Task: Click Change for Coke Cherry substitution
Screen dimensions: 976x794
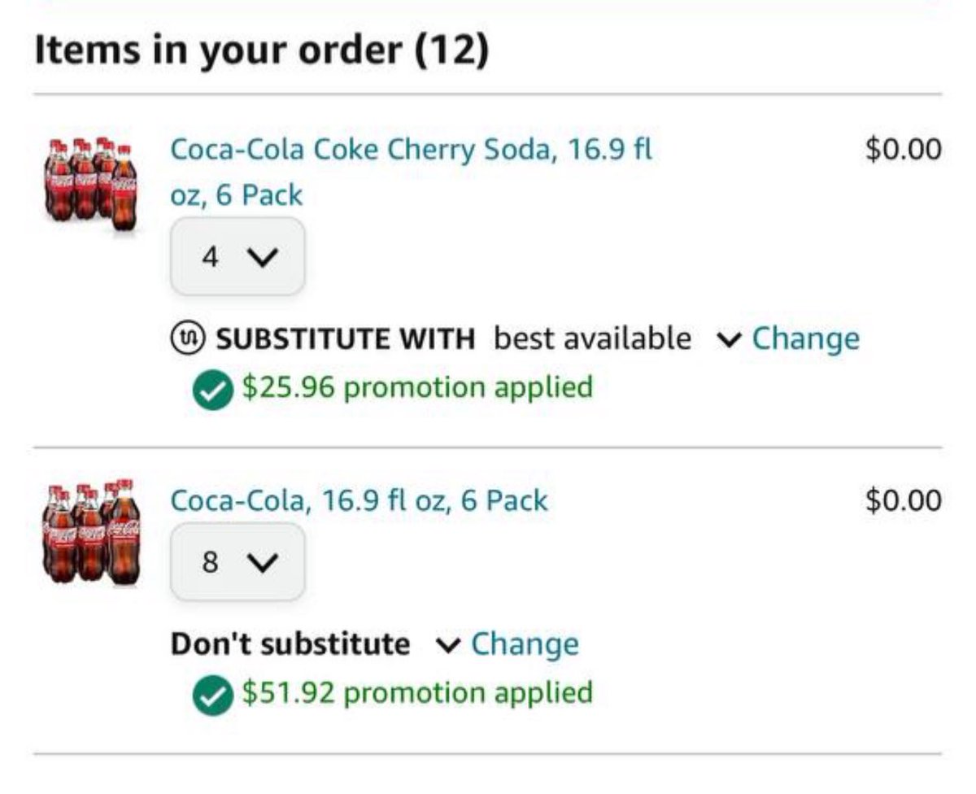Action: pyautogui.click(x=805, y=338)
